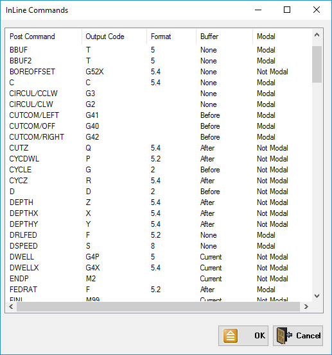
Task: Click the G3 output code cell
Action: [91, 94]
